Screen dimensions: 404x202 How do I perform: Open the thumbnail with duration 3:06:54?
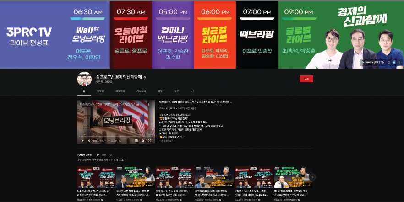coord(175,177)
